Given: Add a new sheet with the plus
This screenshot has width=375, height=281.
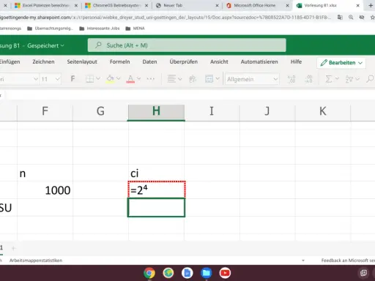Looking at the screenshot, I should point(13,248).
